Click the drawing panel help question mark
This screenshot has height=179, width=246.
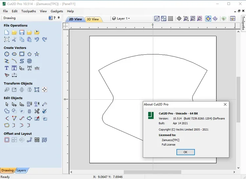(54, 18)
